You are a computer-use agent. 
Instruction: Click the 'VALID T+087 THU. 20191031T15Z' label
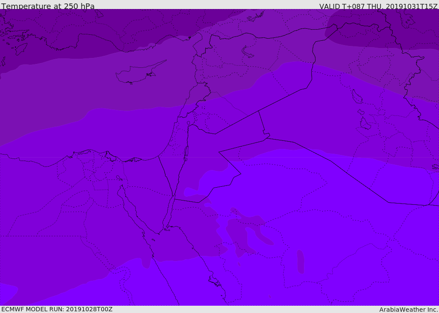point(378,6)
